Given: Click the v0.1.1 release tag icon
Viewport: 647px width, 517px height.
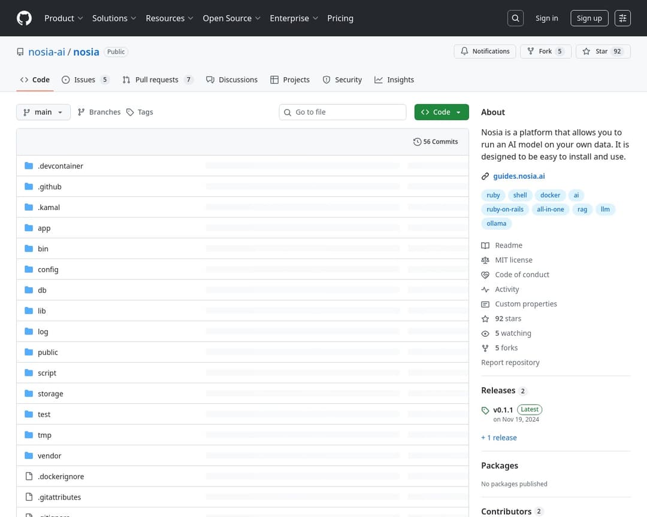Looking at the screenshot, I should 485,410.
